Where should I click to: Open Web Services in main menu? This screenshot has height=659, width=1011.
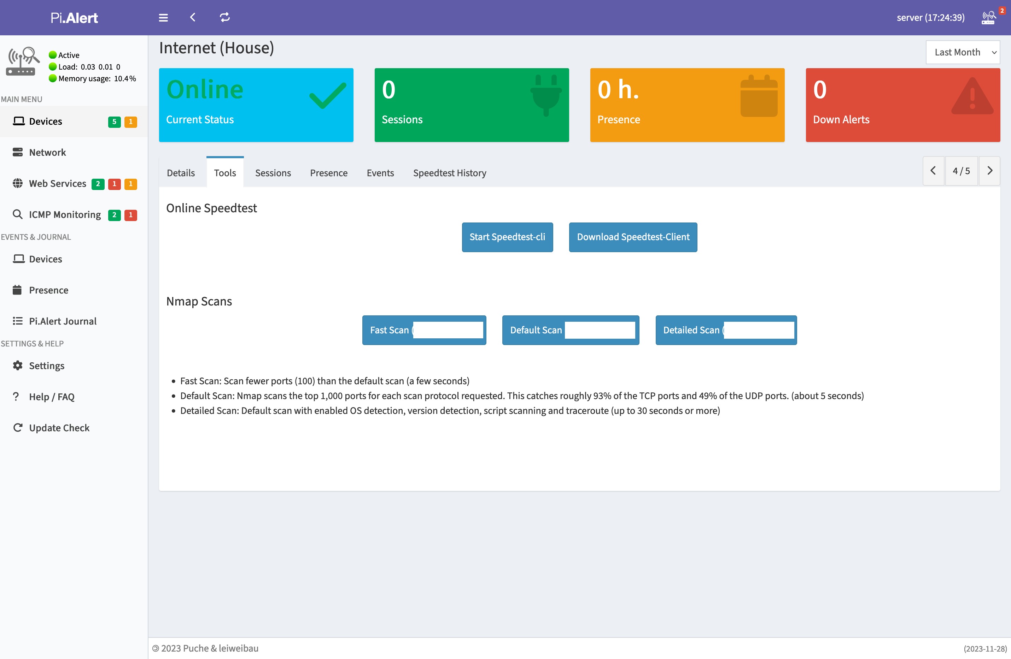click(x=57, y=183)
